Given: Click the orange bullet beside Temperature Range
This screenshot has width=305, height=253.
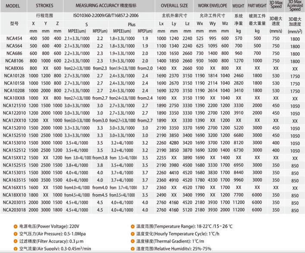Looking at the screenshot, I should coord(132,226).
